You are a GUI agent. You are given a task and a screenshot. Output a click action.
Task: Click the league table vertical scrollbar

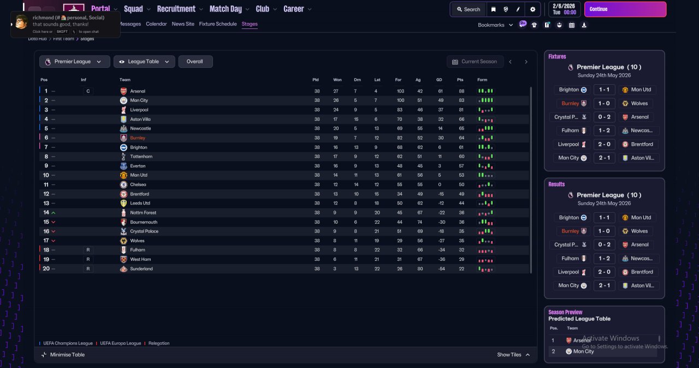[x=531, y=179]
